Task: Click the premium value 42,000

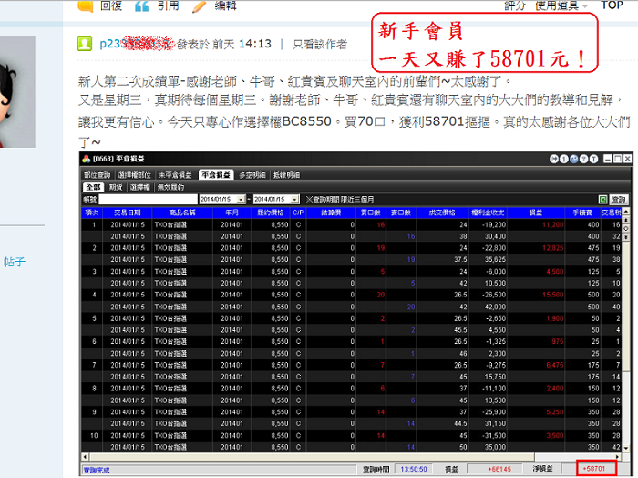Action: [x=495, y=307]
